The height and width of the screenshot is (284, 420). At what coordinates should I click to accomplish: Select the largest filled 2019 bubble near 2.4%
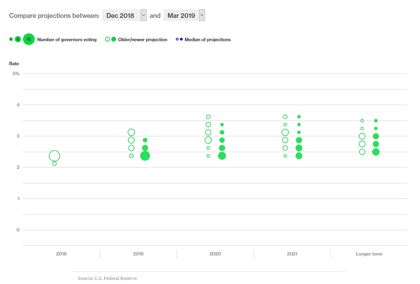(x=145, y=156)
